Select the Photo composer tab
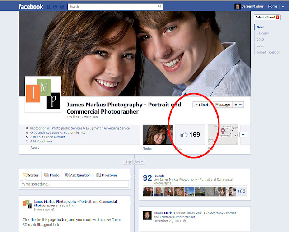The image size is (289, 232). [52, 175]
